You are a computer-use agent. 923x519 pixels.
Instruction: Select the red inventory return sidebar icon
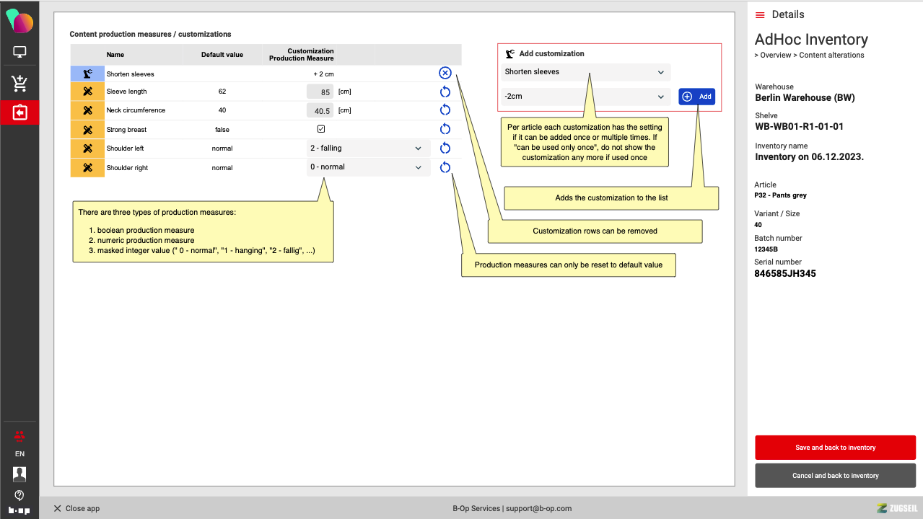(19, 113)
